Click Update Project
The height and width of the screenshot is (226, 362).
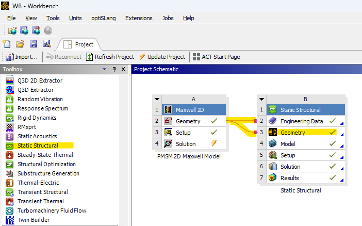click(x=162, y=57)
